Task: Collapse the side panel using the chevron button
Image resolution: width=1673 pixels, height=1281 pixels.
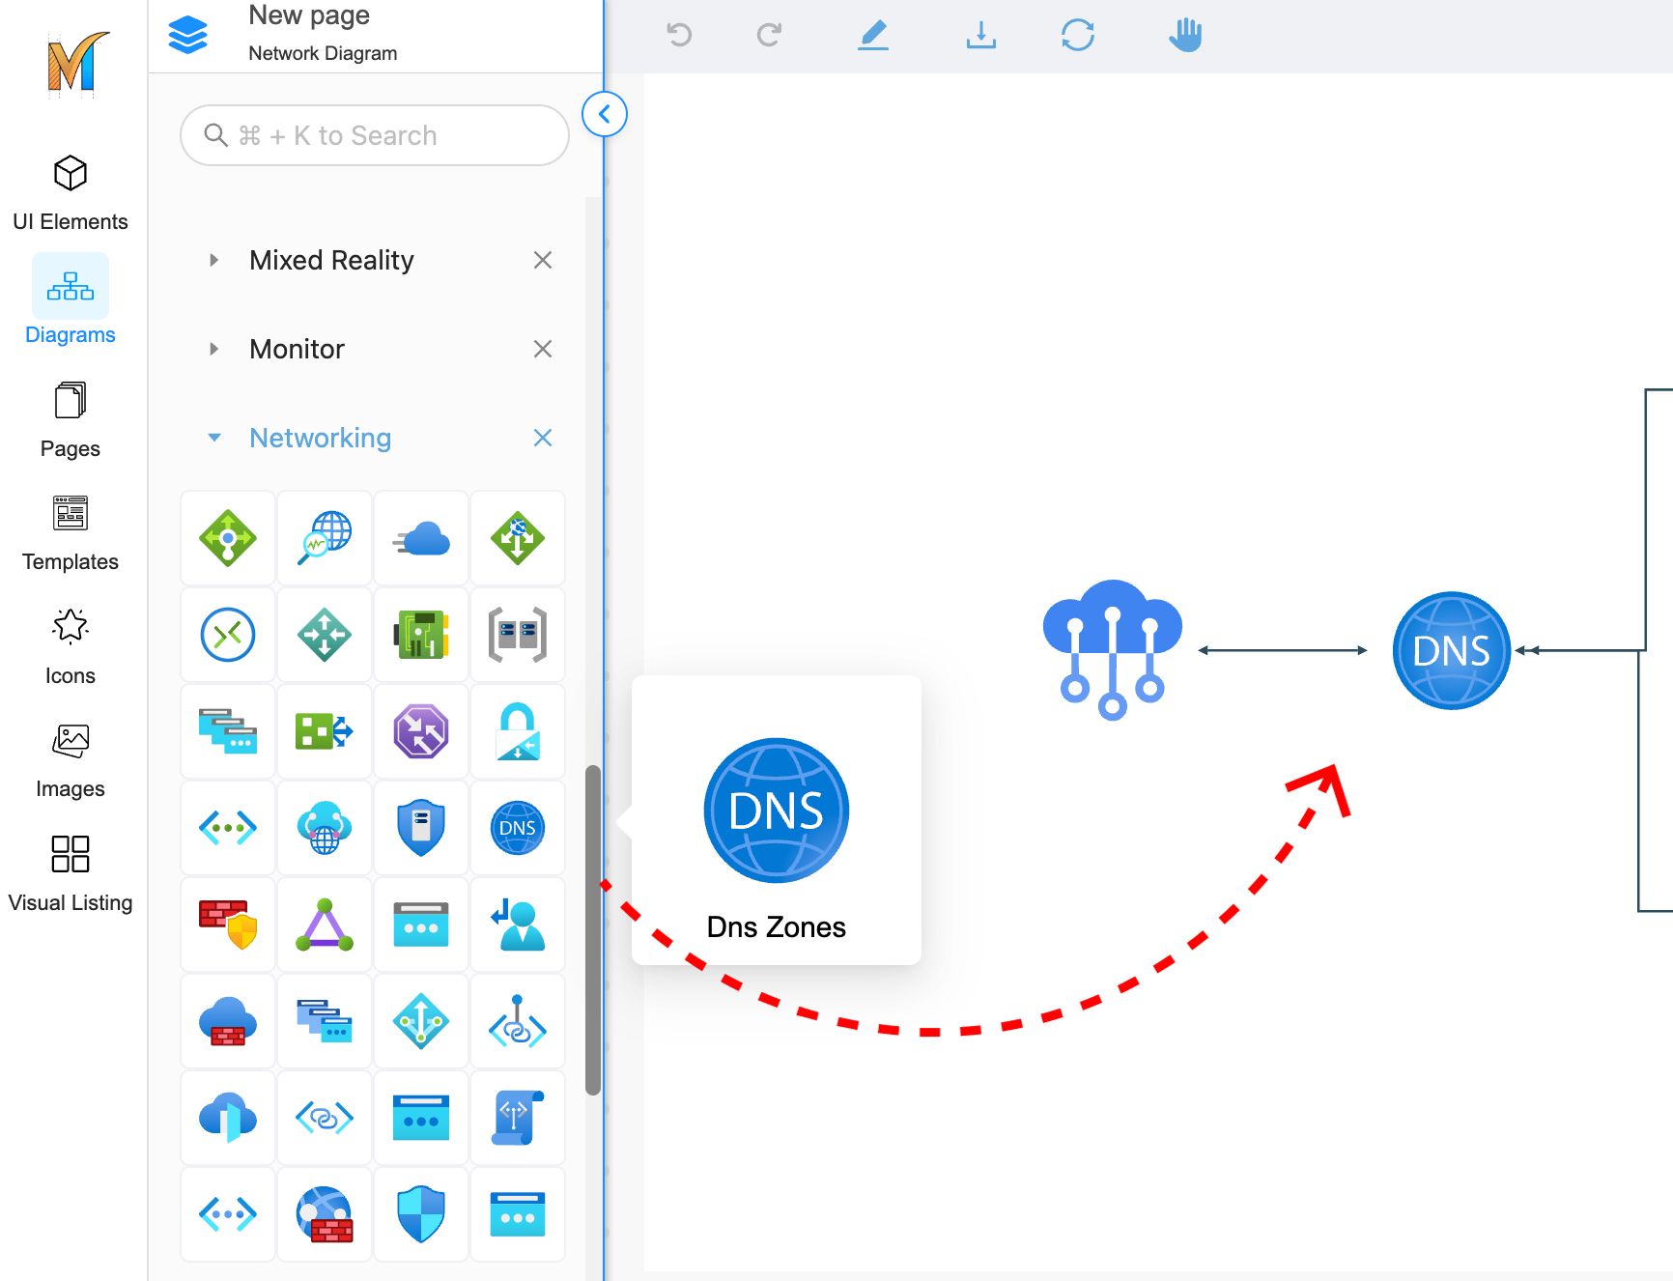Action: click(605, 114)
